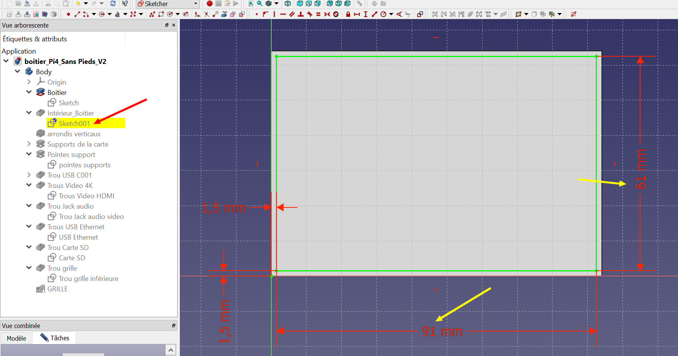
Task: Toggle floating of the Vue combinée panel
Action: tap(174, 326)
